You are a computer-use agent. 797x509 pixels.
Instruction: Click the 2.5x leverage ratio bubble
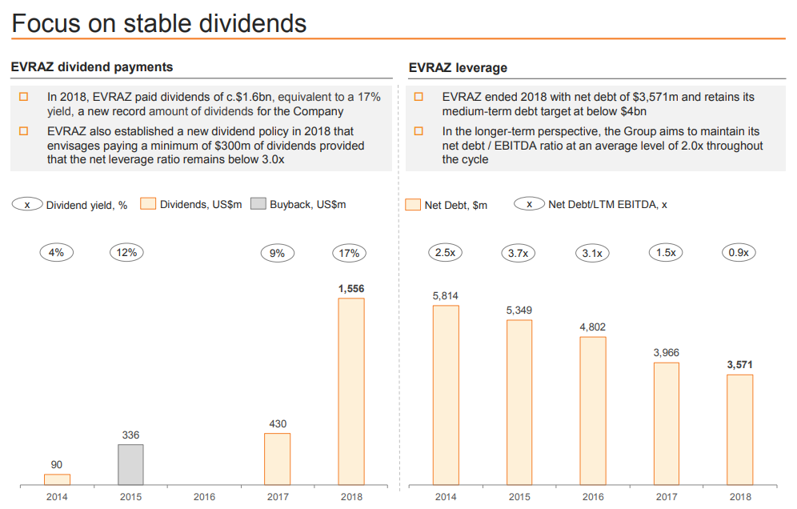(445, 253)
